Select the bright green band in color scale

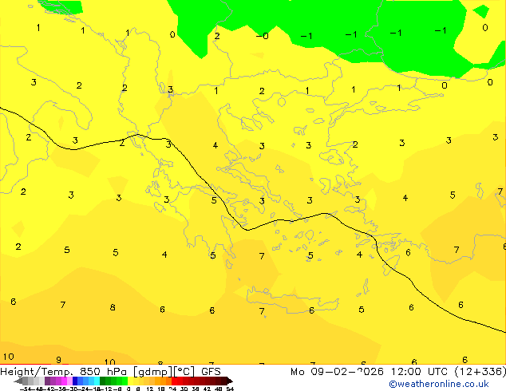125,381
